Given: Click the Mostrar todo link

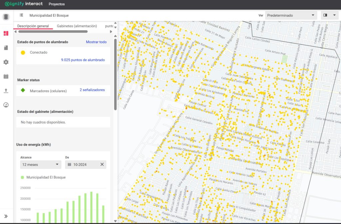Looking at the screenshot, I should (x=96, y=42).
